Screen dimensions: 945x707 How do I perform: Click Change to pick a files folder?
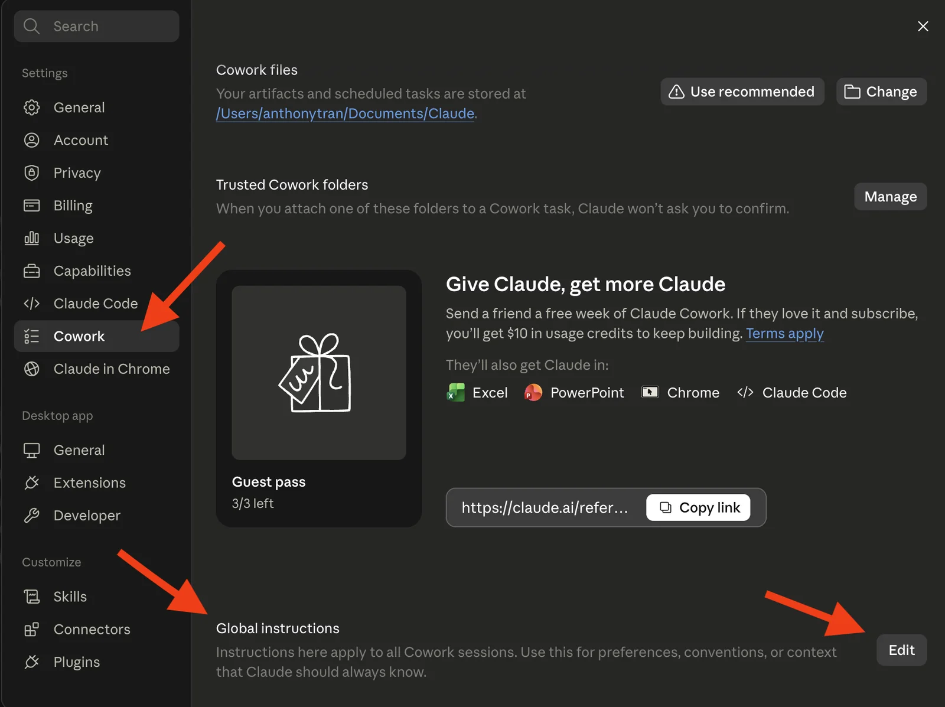tap(881, 92)
